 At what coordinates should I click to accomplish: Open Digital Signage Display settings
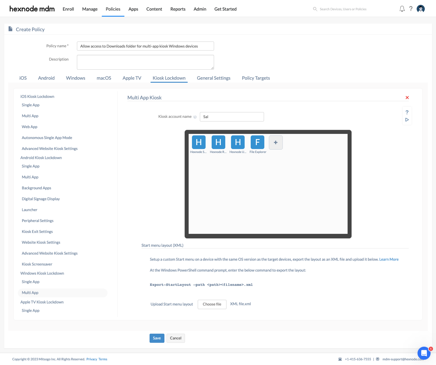pos(41,199)
